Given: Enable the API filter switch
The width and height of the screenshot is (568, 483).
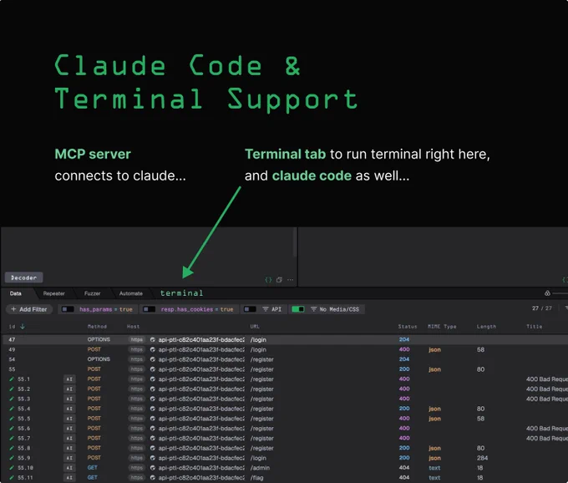Looking at the screenshot, I should pyautogui.click(x=250, y=309).
